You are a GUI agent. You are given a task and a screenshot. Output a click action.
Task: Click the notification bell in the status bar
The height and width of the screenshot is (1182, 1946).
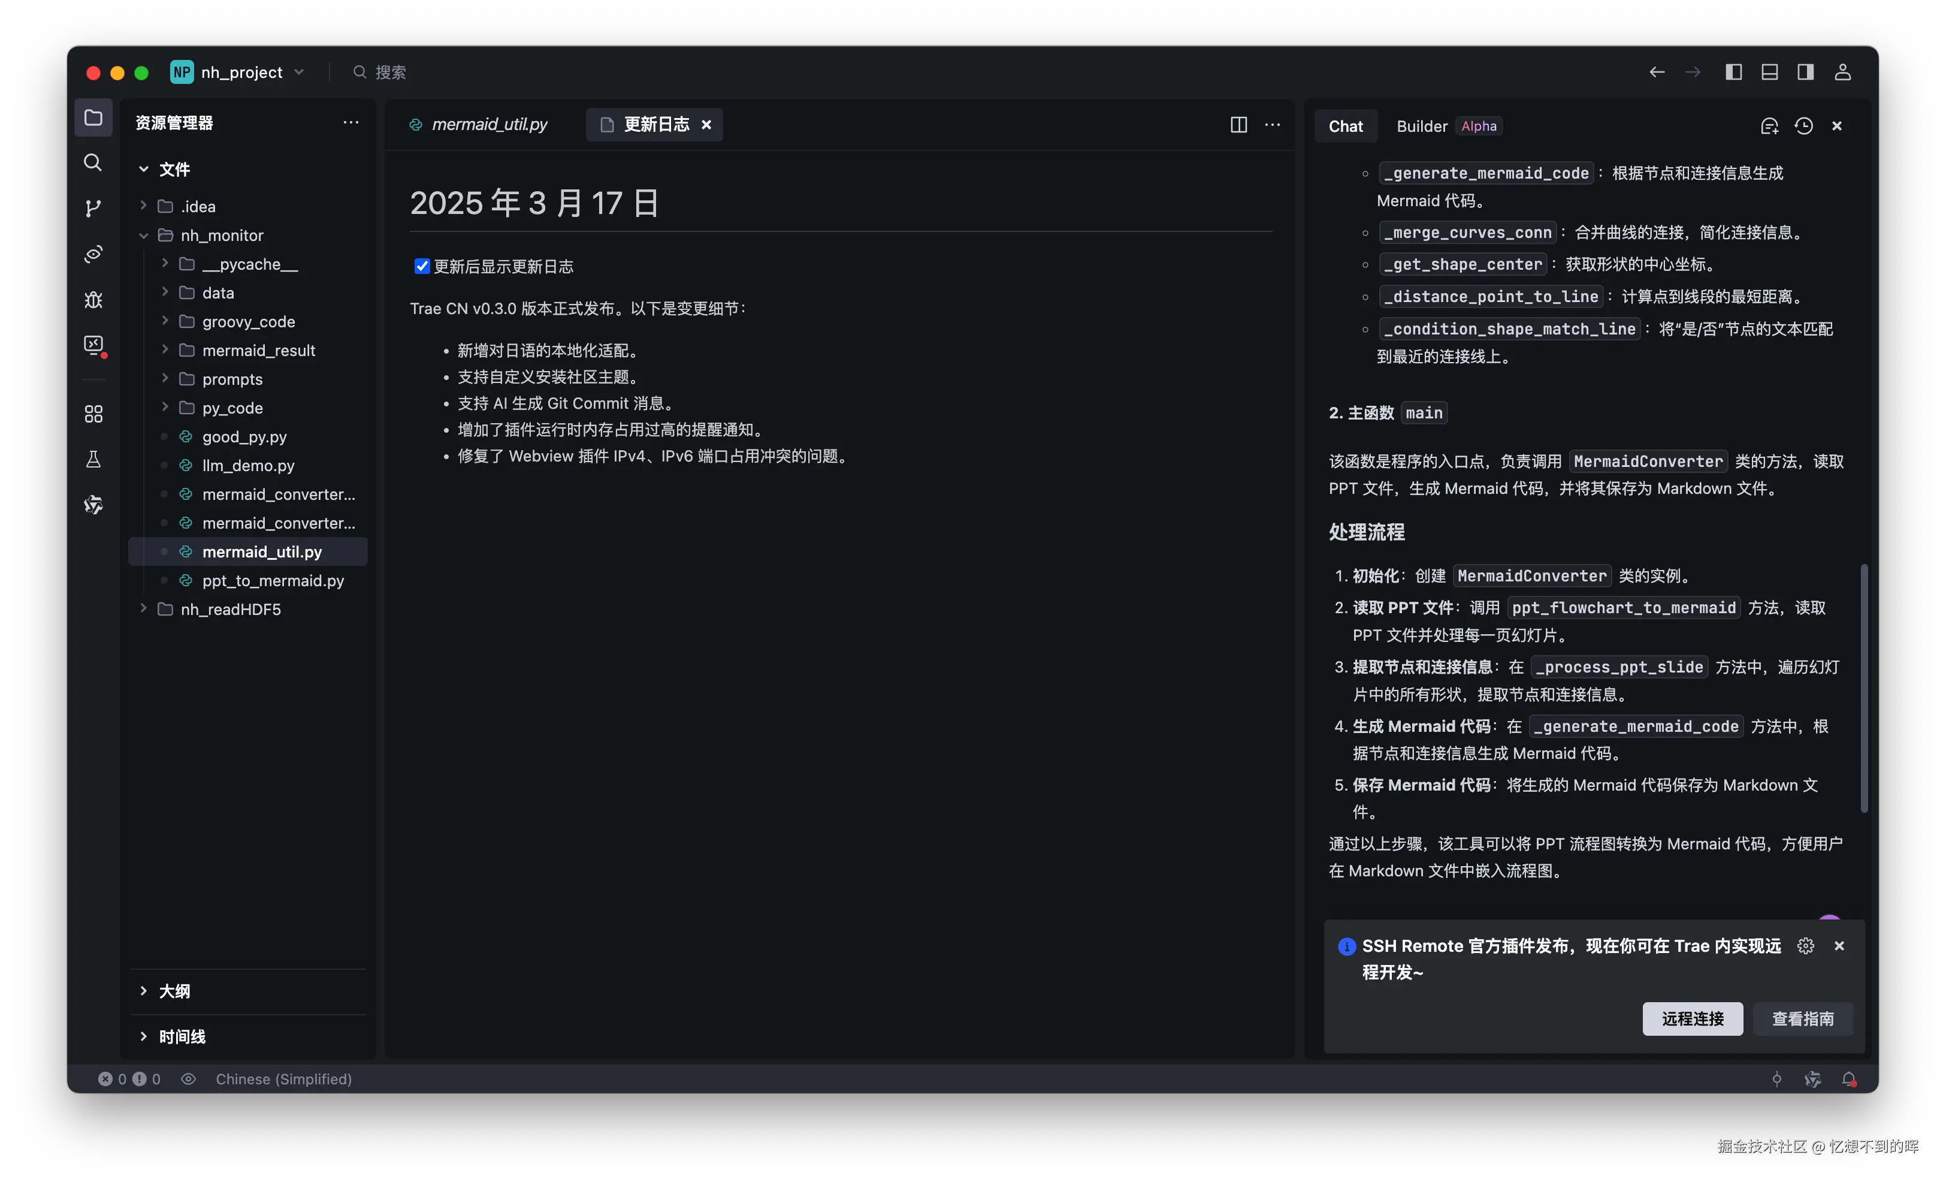[x=1850, y=1078]
